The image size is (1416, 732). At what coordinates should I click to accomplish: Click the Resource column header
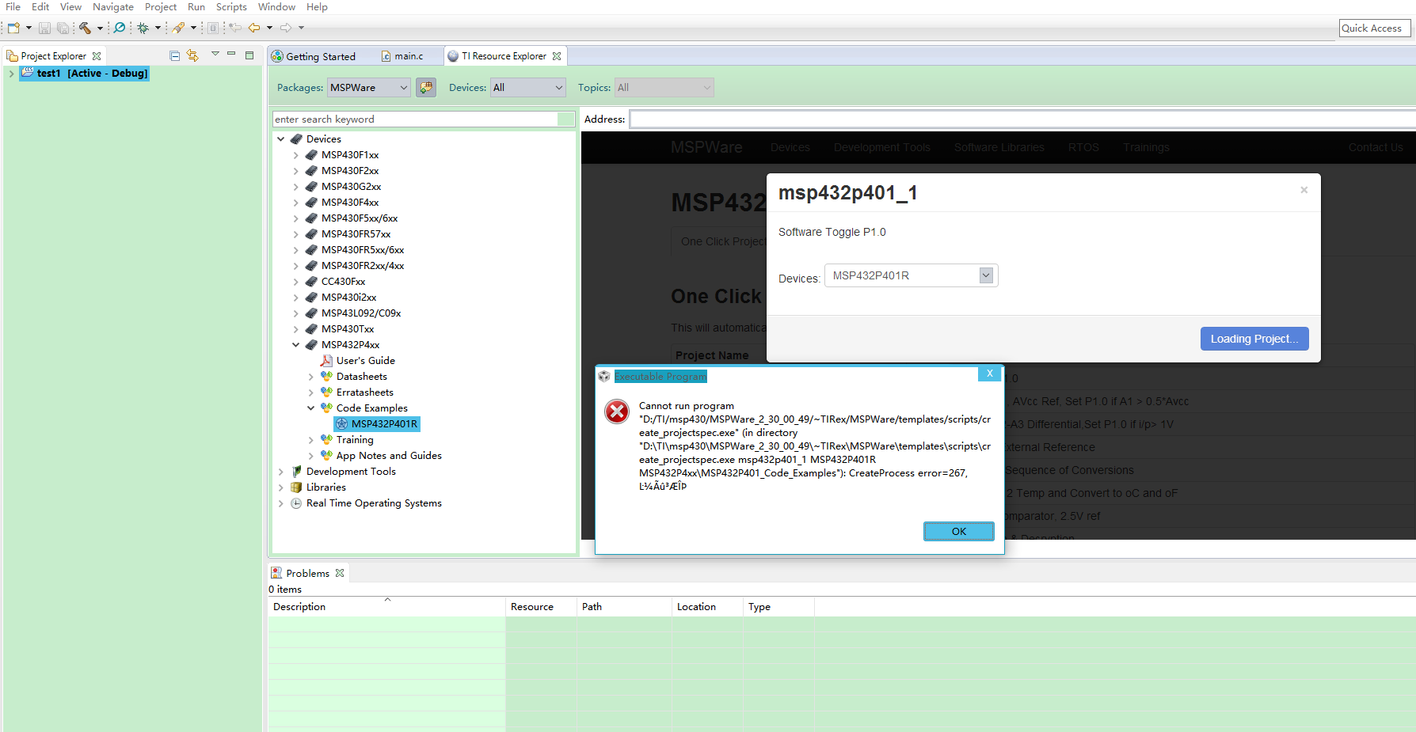click(x=541, y=607)
